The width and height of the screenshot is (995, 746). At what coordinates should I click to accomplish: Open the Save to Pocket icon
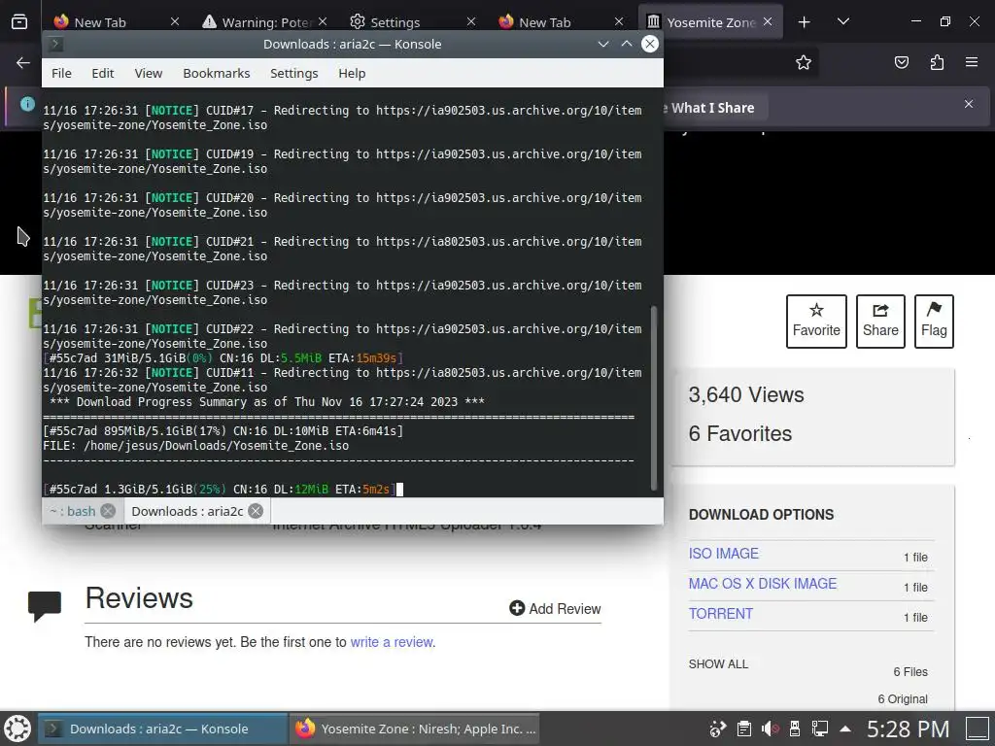[902, 62]
